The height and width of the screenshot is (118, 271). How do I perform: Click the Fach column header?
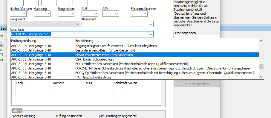pyautogui.click(x=34, y=83)
